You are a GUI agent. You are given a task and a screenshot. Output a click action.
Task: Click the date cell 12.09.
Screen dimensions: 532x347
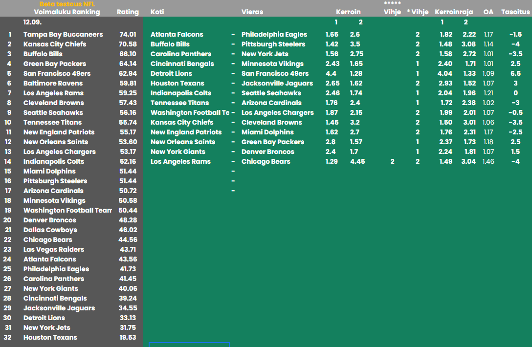point(32,22)
